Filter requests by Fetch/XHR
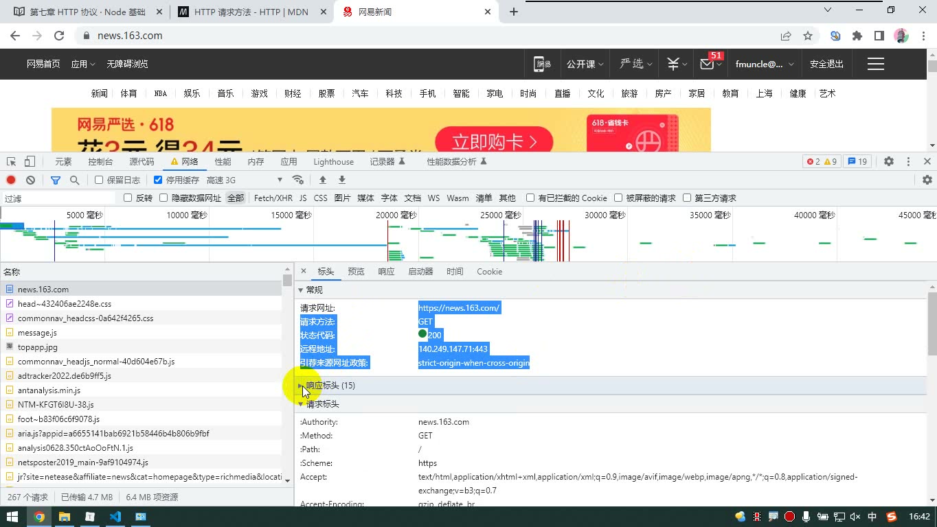 (x=273, y=198)
